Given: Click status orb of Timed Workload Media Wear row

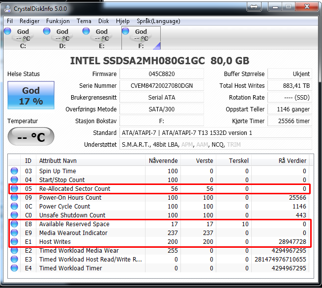Looking at the screenshot, I should coord(14,250).
